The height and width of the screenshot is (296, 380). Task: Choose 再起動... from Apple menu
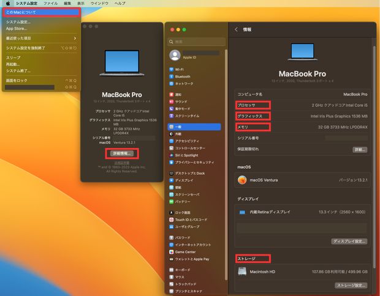(x=13, y=64)
